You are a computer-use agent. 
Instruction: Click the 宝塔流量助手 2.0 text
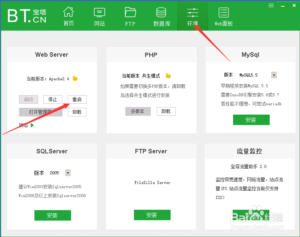click(248, 166)
